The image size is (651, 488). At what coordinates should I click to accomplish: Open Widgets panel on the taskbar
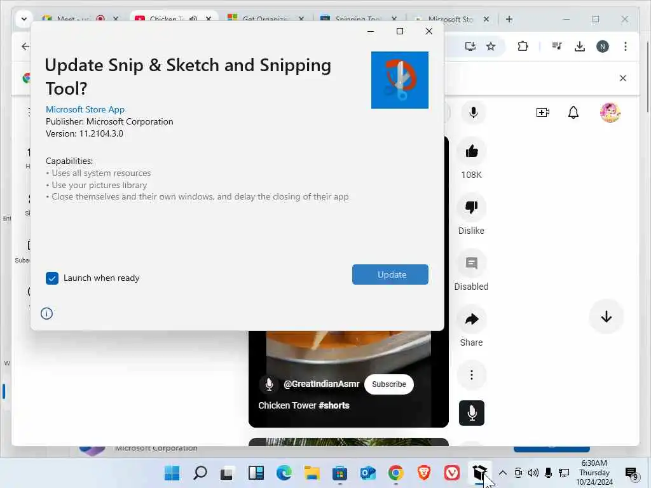click(256, 473)
